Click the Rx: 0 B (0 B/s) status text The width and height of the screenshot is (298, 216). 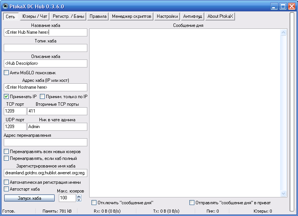(x=107, y=211)
